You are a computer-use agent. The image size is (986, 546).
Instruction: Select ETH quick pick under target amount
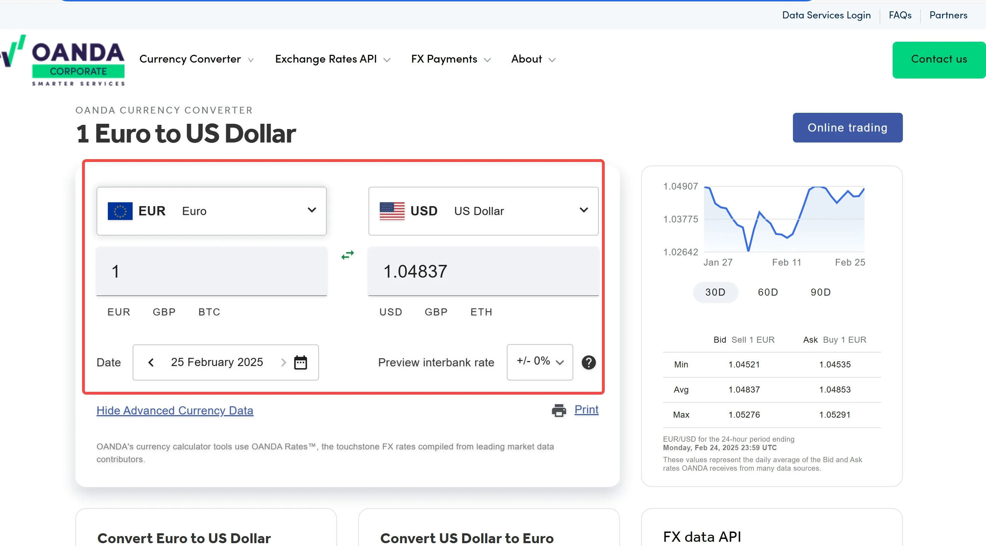pos(482,312)
